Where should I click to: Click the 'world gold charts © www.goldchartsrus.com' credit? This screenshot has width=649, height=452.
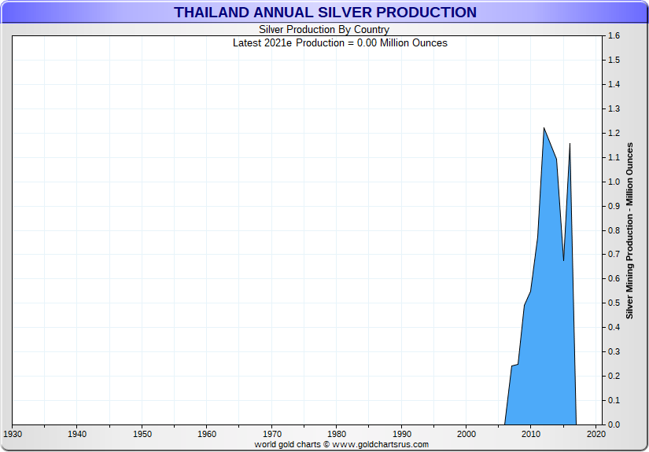point(341,445)
